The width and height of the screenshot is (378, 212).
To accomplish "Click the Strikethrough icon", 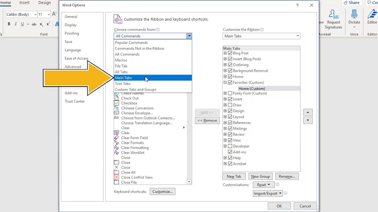I will (34, 24).
